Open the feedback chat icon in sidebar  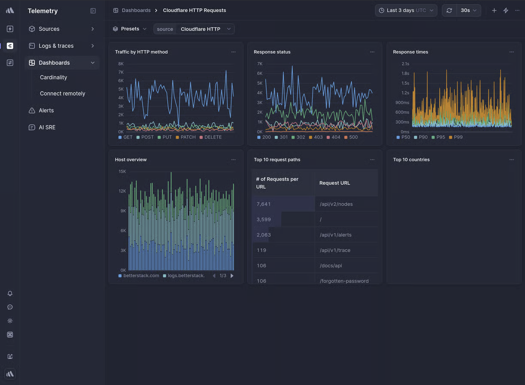coord(9,307)
